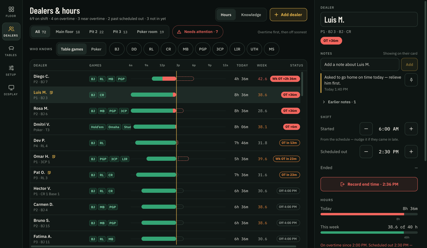Toggle the DD game filter chip
Viewport: 427px width, 248px height.
pos(134,49)
